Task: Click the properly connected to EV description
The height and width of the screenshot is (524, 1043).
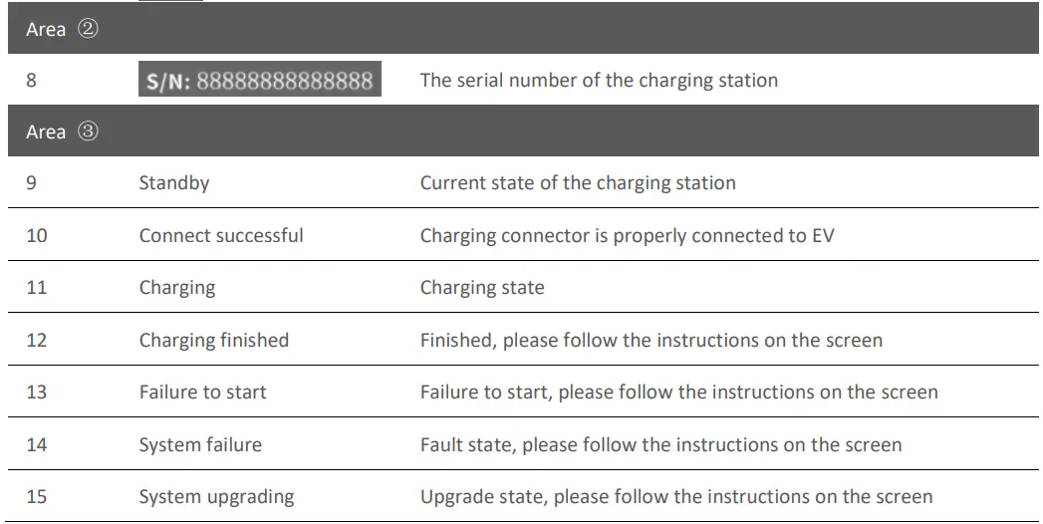Action: tap(628, 236)
